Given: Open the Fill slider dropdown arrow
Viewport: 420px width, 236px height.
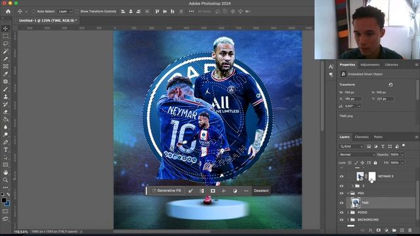Looking at the screenshot, I should 402,163.
